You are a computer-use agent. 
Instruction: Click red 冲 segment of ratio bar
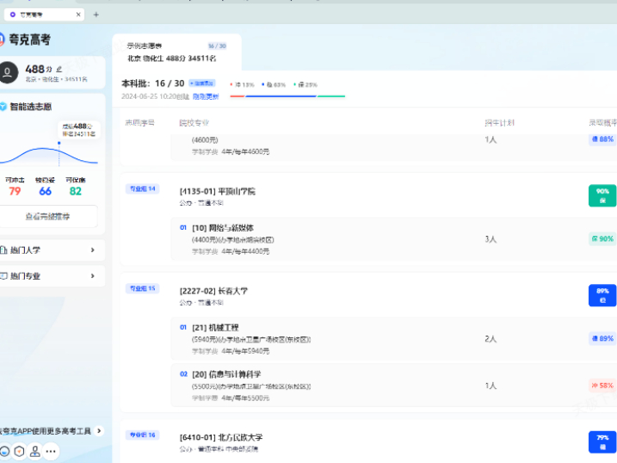click(x=238, y=96)
